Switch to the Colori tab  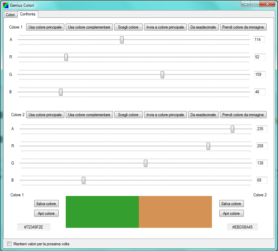coord(10,15)
